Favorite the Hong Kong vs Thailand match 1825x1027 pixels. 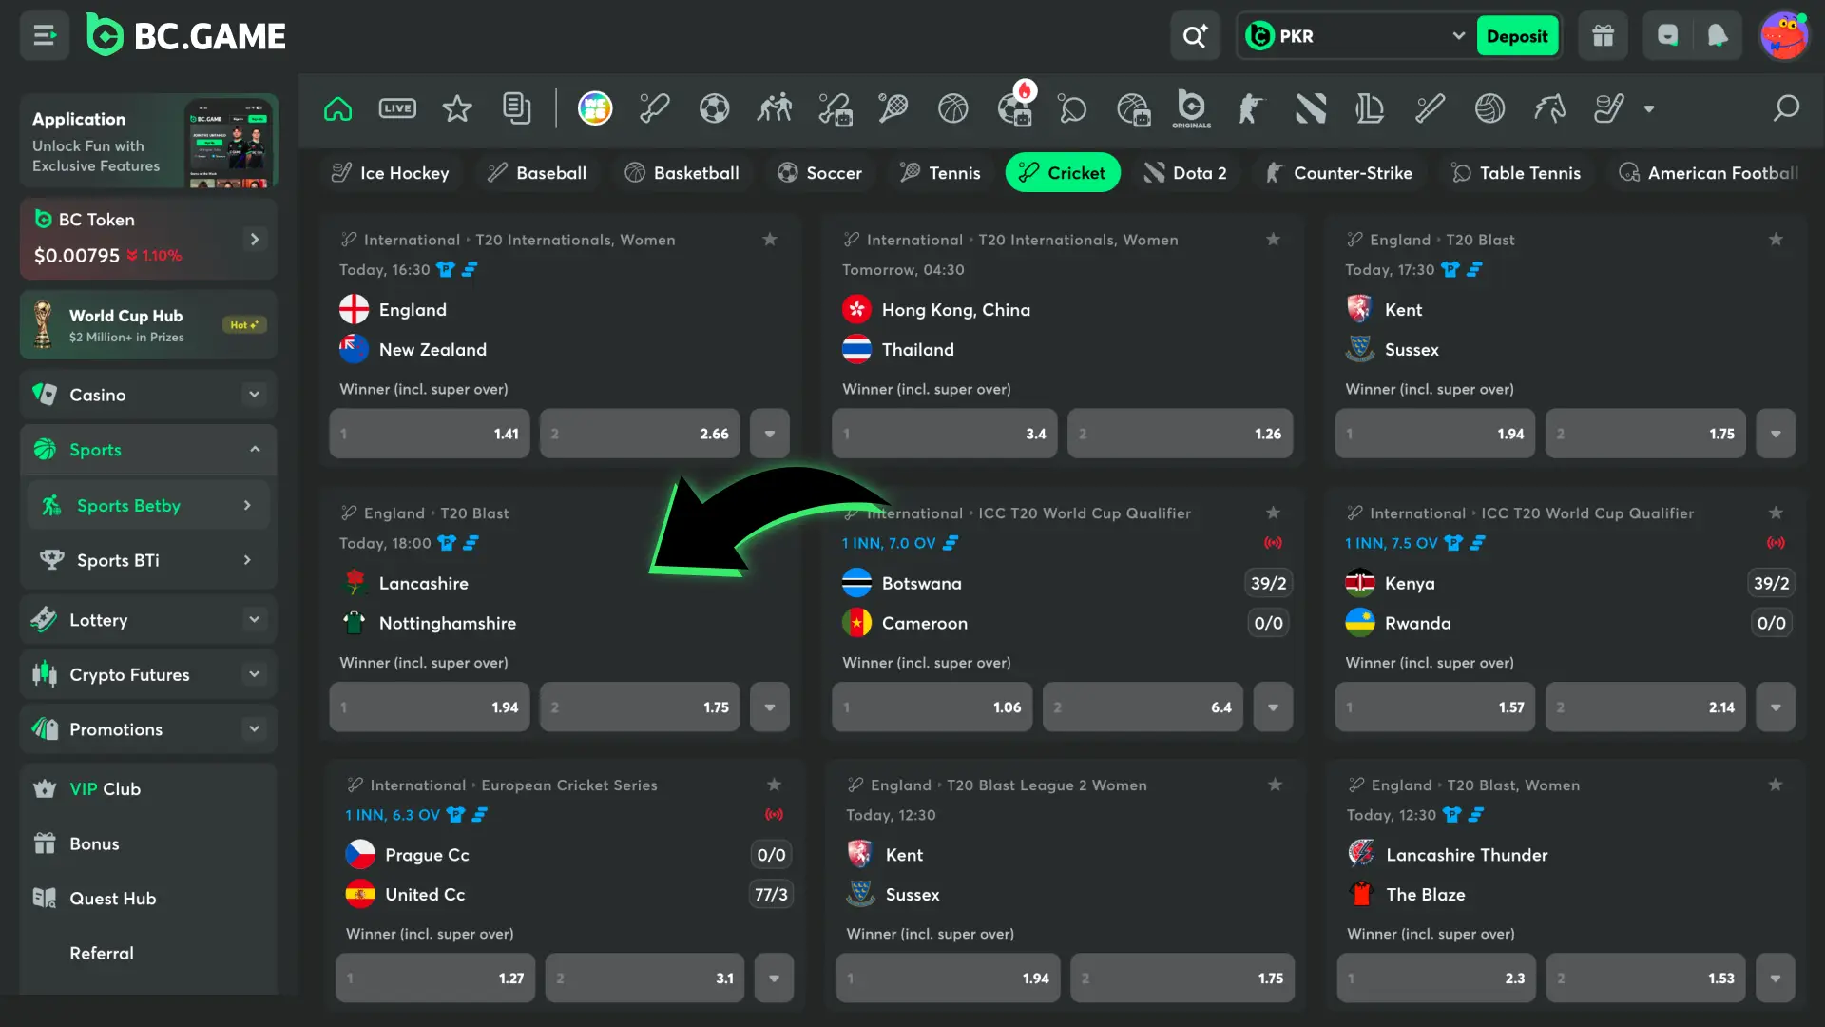tap(1273, 240)
